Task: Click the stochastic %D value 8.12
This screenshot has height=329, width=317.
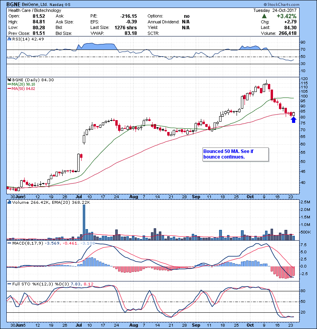Action: pyautogui.click(x=88, y=284)
